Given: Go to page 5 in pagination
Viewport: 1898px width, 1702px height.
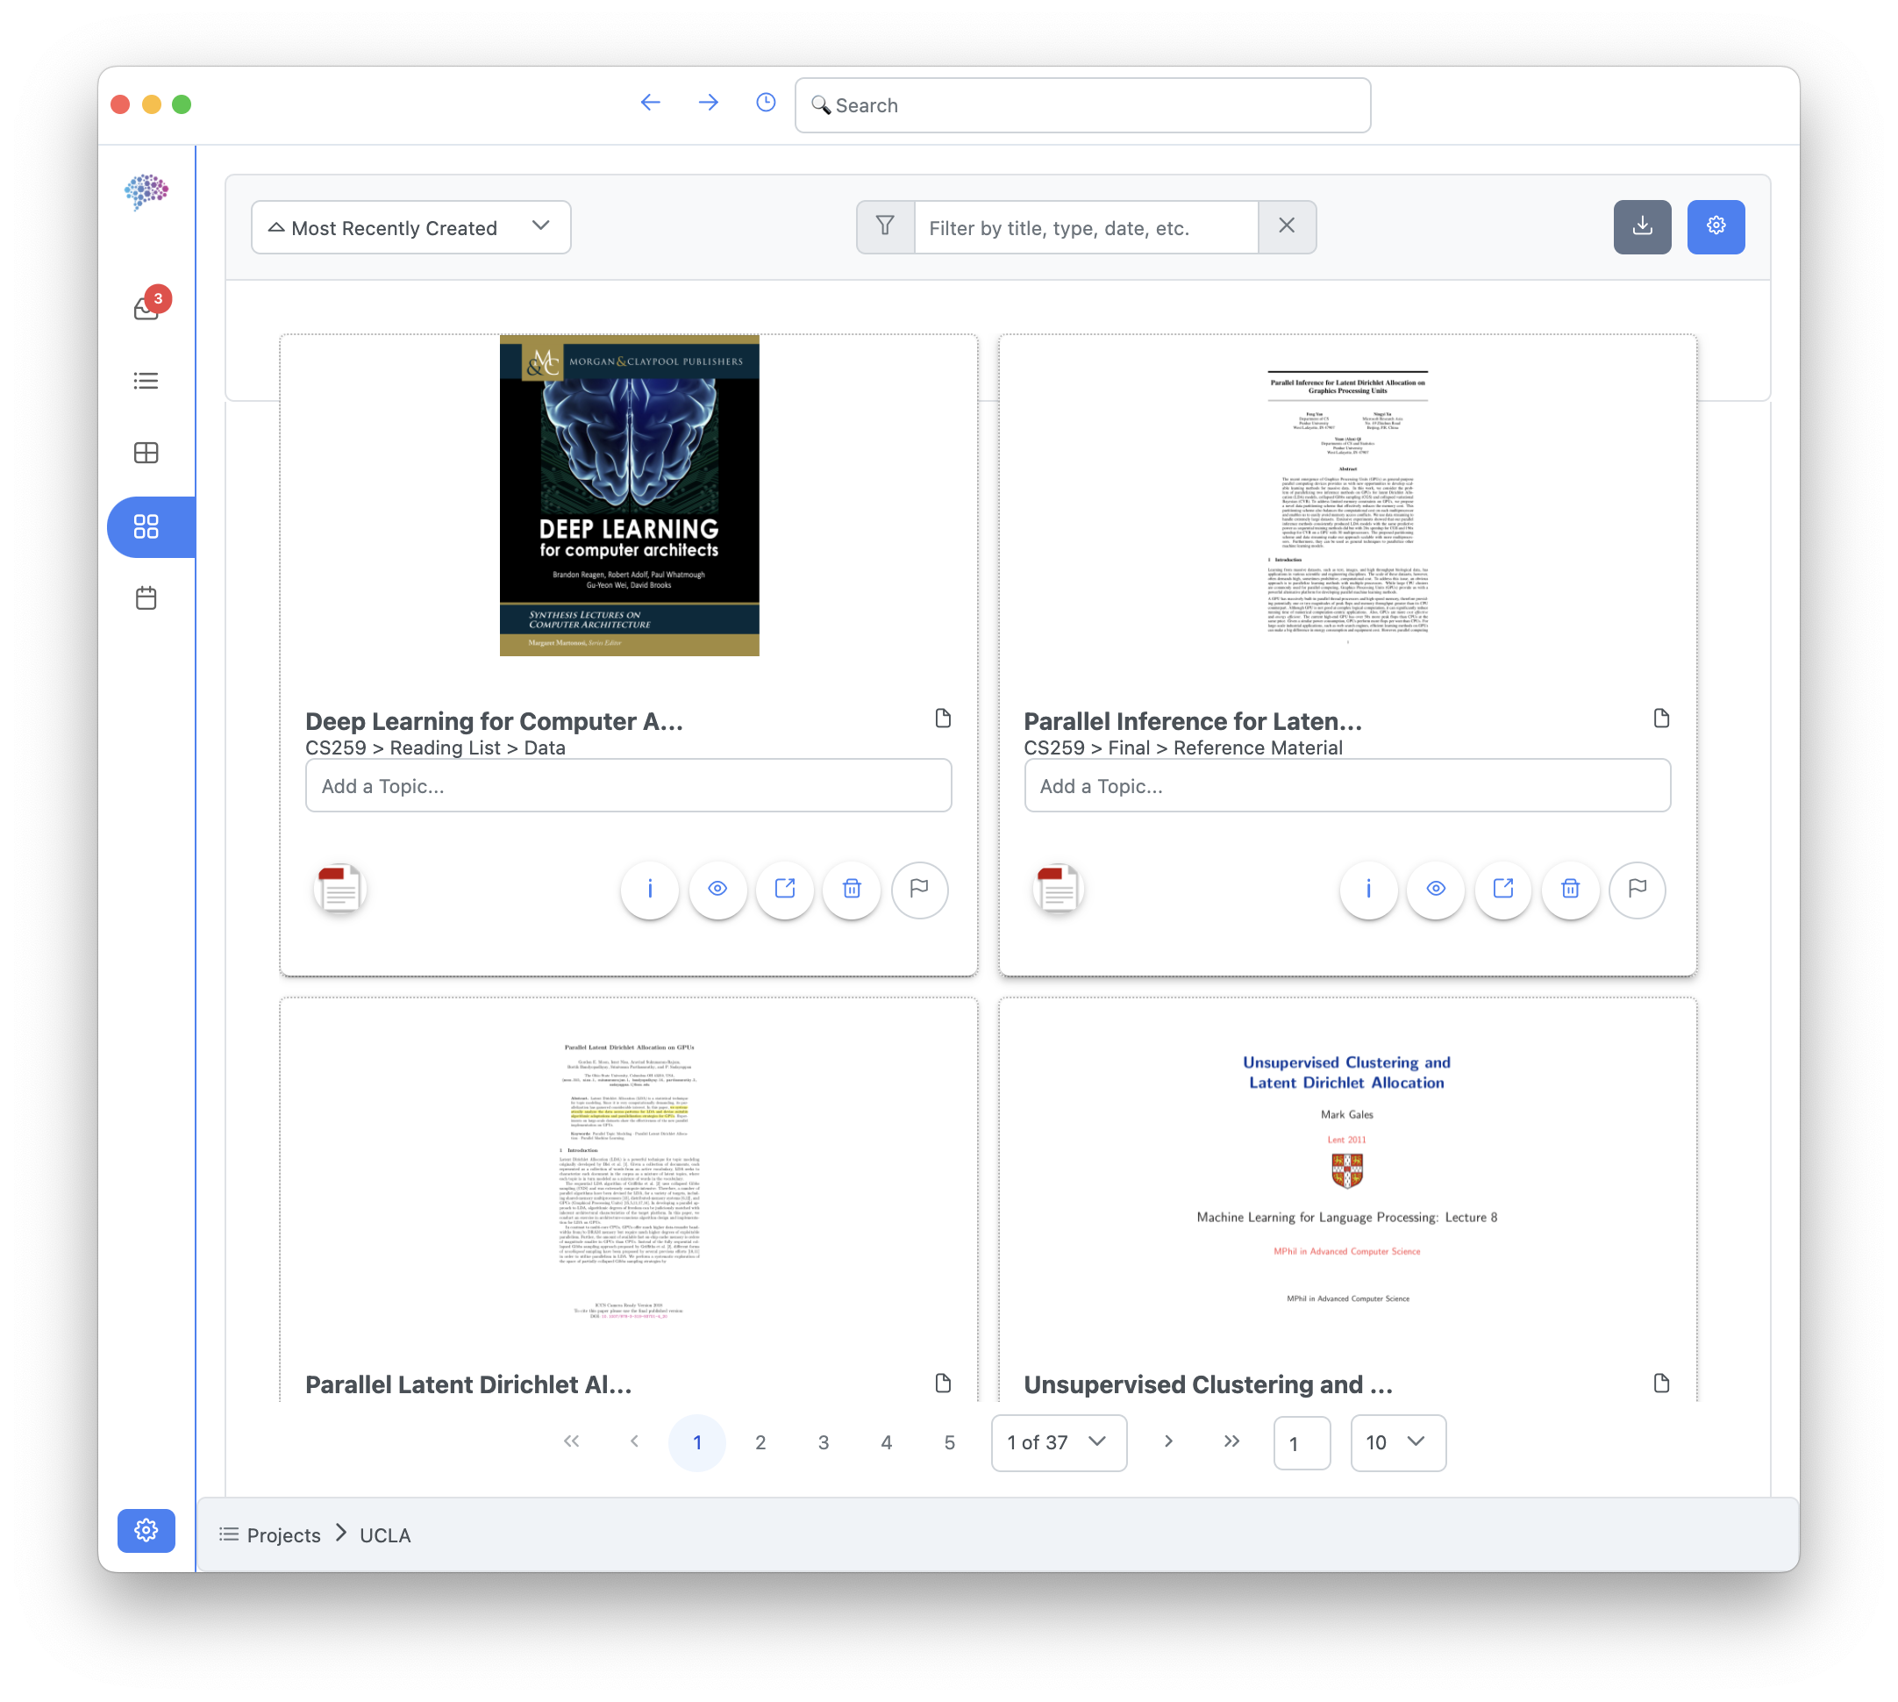Looking at the screenshot, I should (949, 1442).
